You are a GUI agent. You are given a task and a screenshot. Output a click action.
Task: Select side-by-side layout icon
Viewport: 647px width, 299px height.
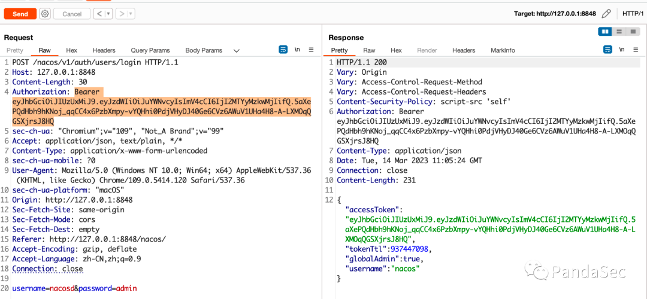pyautogui.click(x=605, y=31)
